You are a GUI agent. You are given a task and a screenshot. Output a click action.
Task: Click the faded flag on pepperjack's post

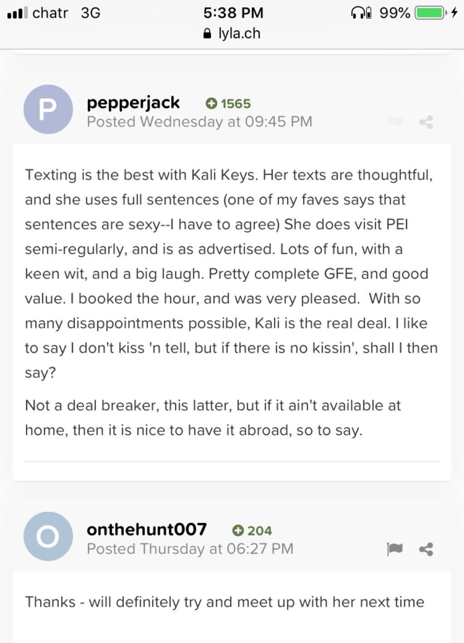[395, 122]
